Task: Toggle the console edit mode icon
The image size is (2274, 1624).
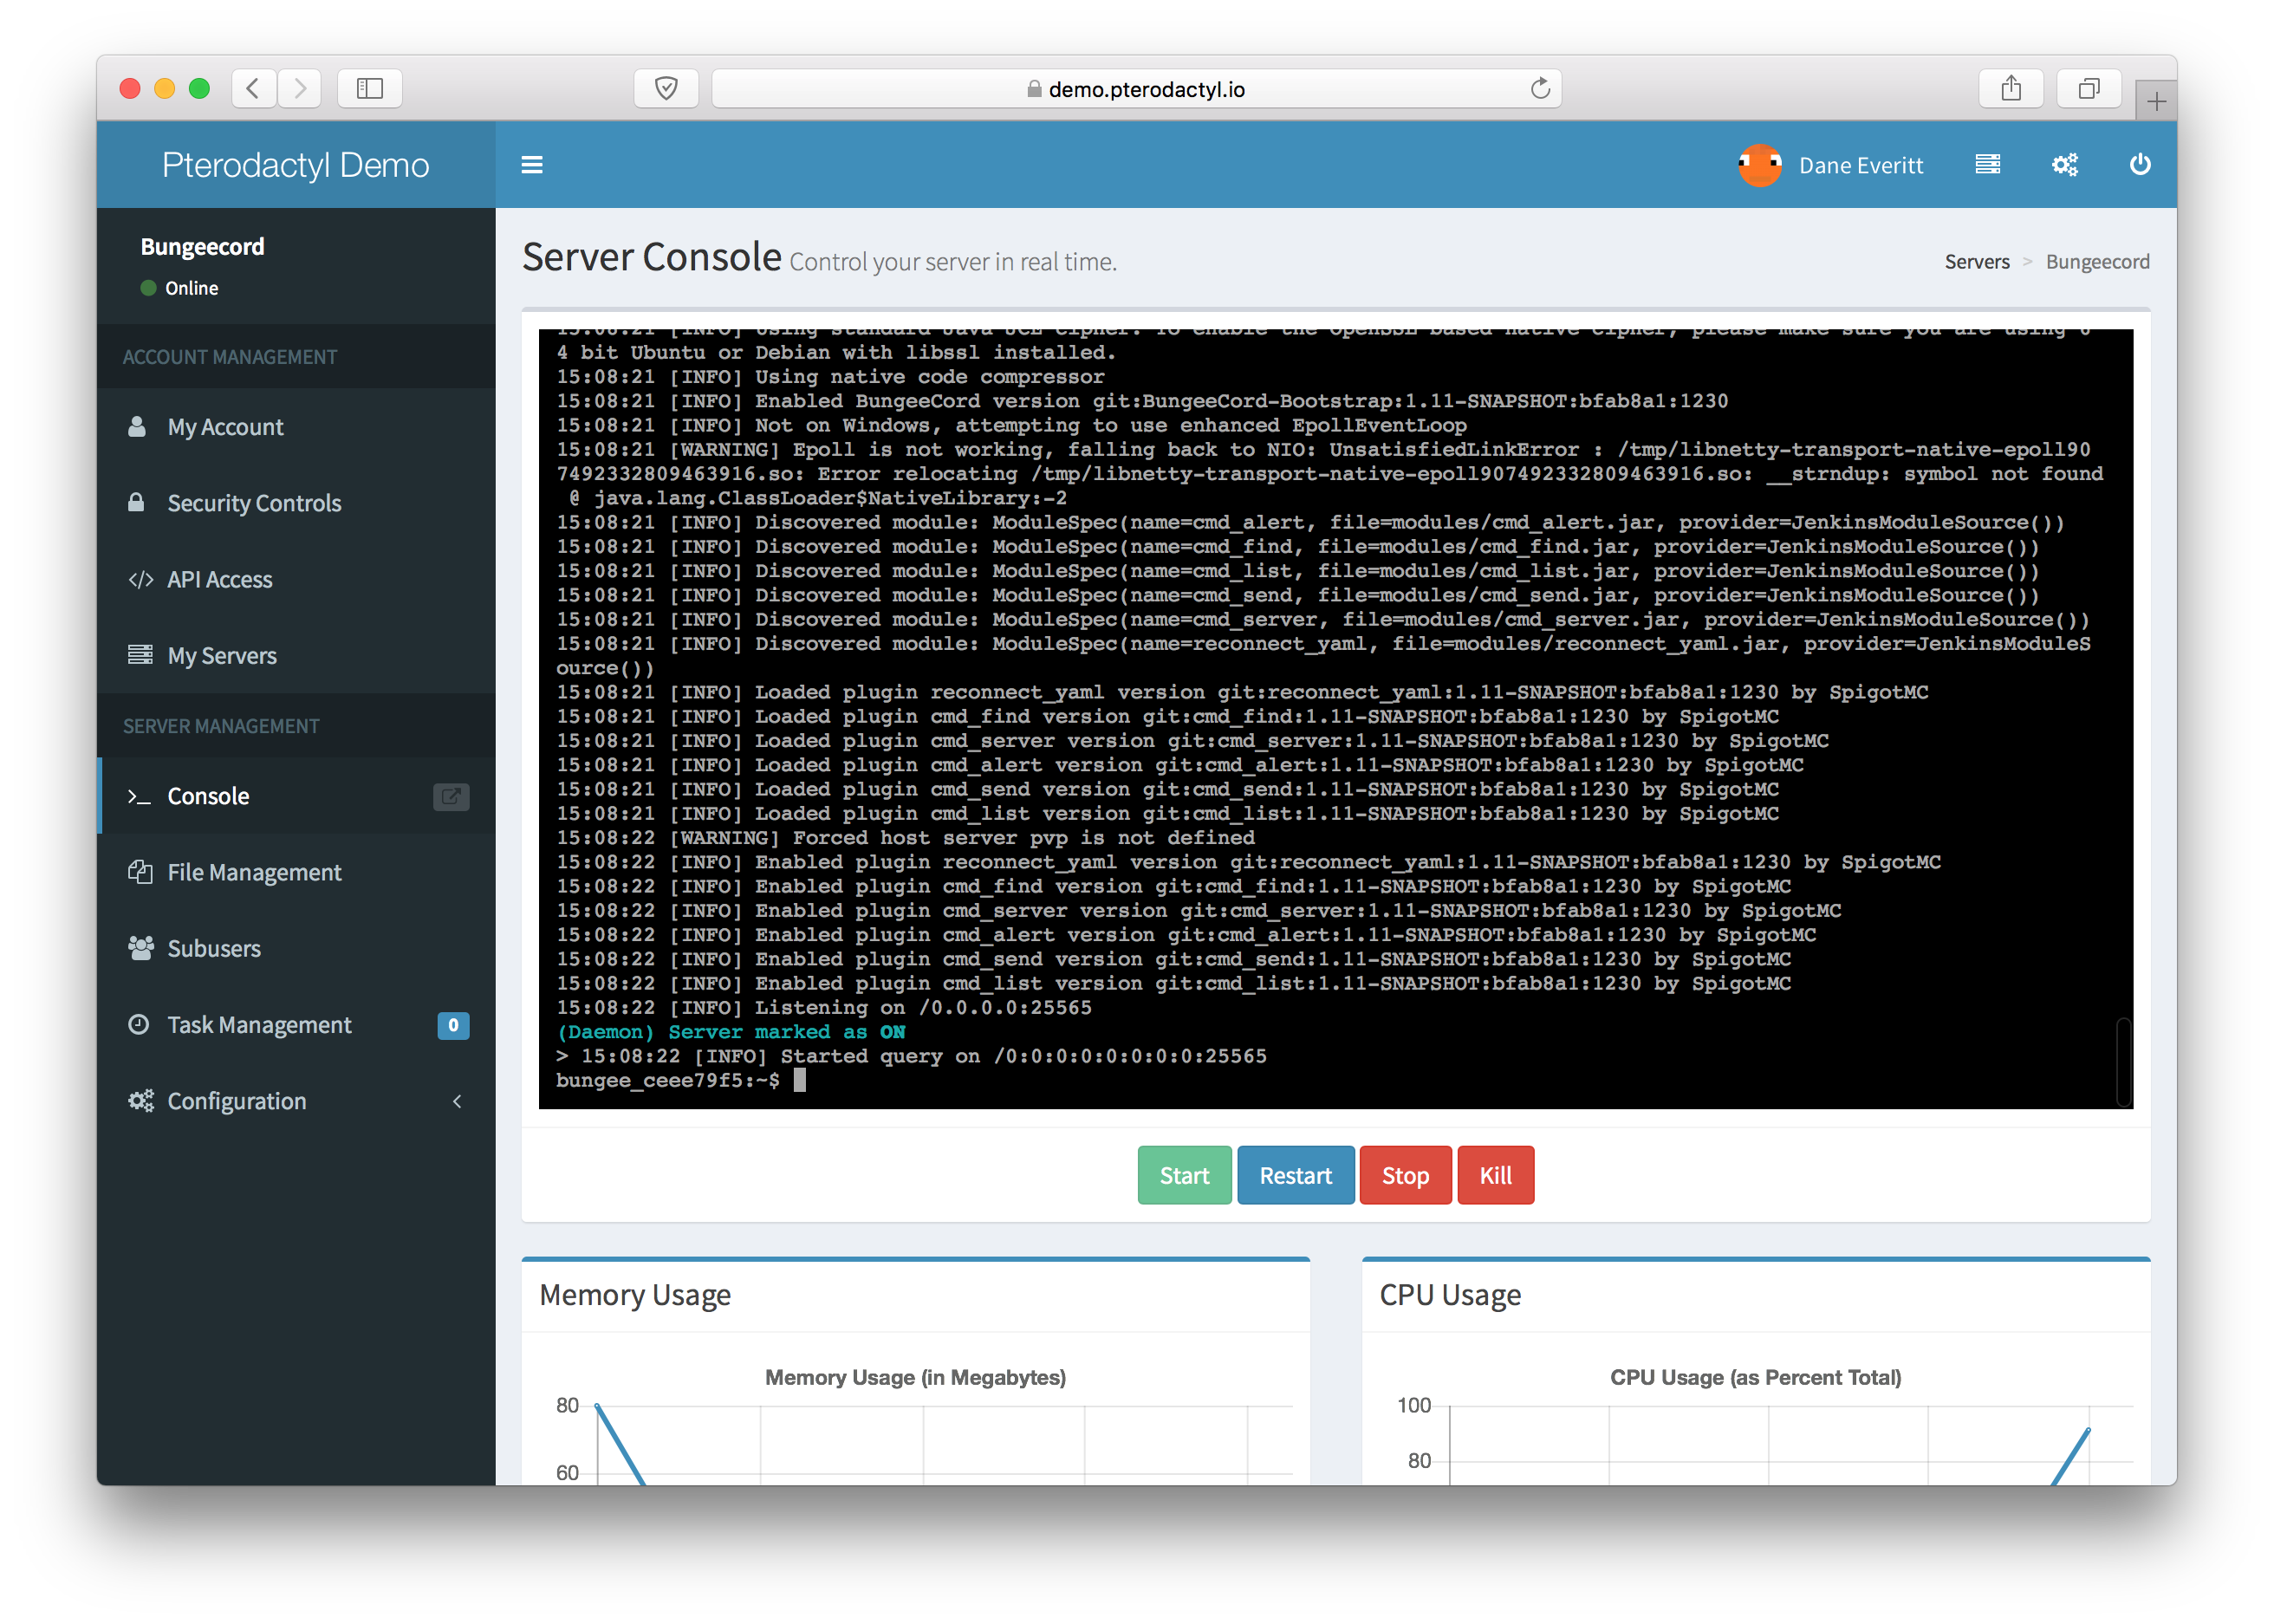Action: tap(450, 796)
